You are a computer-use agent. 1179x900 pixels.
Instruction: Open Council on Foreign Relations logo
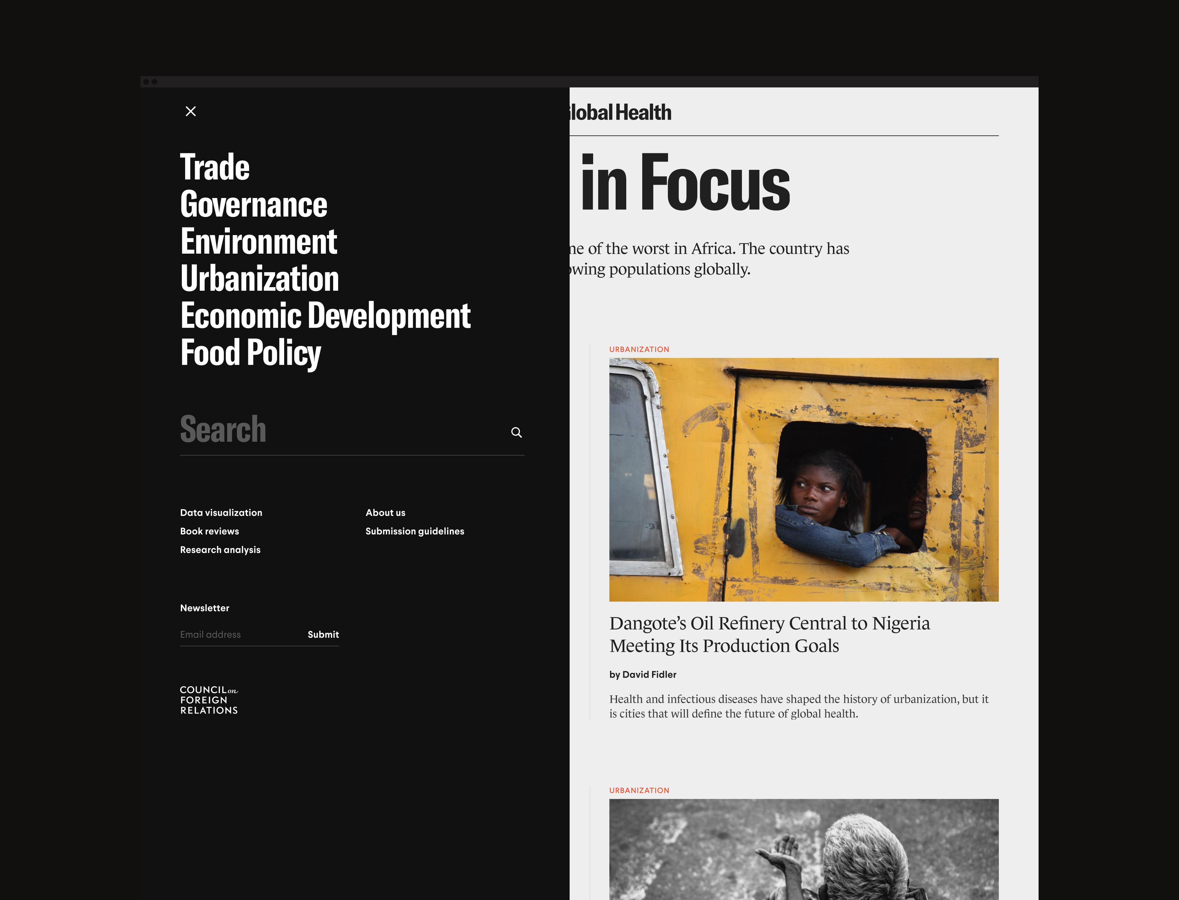pos(209,700)
